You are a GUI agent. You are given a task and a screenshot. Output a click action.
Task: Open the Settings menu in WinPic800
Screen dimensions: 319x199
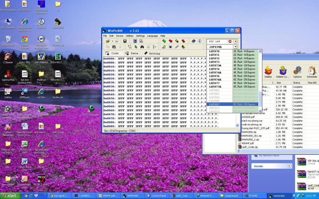tap(140, 36)
